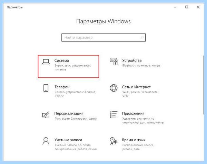Screen dimensions: 207x164
Task: Click 'Экран, звук, уведомления, питание' description
Action: click(x=72, y=67)
